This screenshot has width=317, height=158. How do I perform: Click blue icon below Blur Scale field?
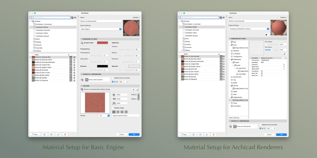[285, 54]
